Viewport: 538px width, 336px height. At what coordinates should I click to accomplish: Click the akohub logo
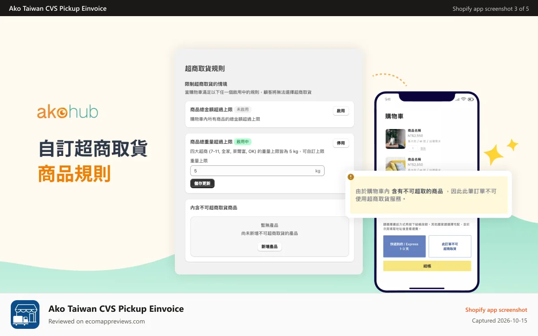pos(68,112)
